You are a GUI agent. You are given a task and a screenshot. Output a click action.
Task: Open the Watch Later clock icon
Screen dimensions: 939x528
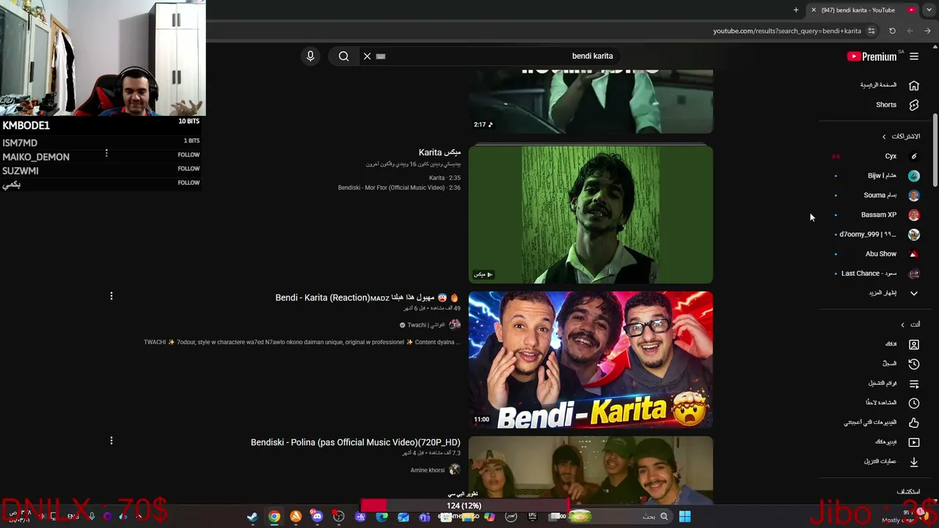[914, 403]
